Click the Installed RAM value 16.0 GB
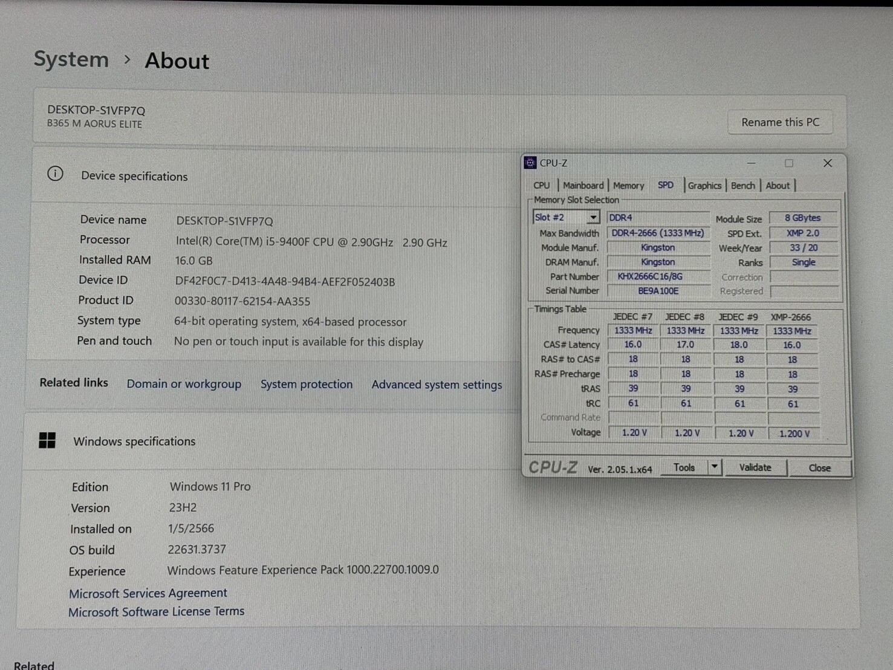Viewport: 893px width, 670px height. tap(193, 261)
